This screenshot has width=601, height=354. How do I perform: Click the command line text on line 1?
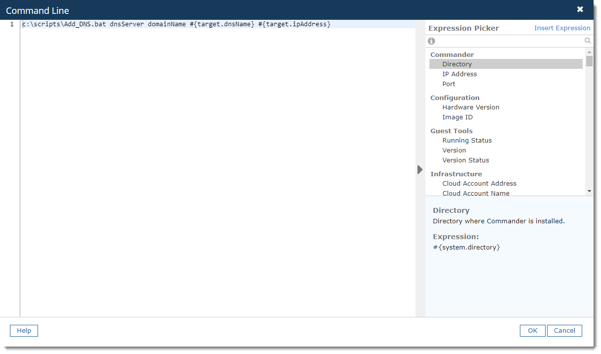click(x=176, y=24)
